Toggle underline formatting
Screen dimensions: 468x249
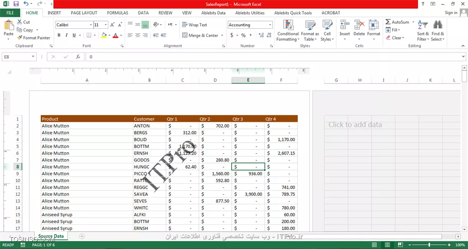[x=74, y=35]
